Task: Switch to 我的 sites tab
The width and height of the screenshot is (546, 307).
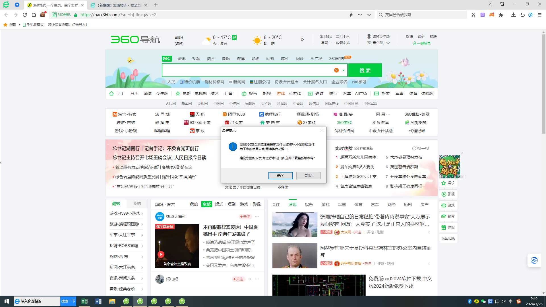Action: coord(137,204)
